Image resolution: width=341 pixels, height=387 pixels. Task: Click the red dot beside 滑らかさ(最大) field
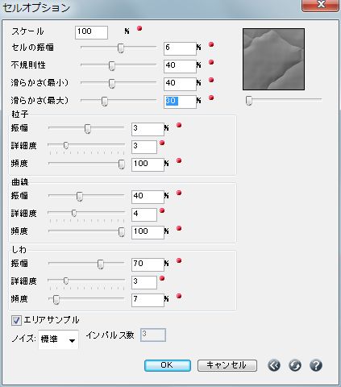tap(211, 98)
